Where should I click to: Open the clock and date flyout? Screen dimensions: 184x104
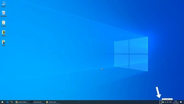176,102
